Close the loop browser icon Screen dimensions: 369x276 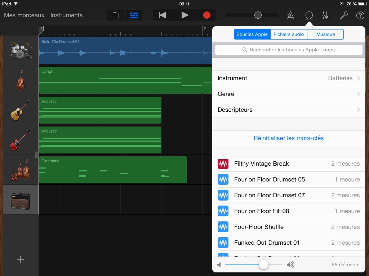(309, 15)
